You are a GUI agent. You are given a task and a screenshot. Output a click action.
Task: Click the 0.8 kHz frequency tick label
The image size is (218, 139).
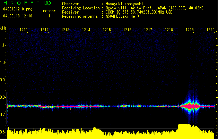click(x=3, y=97)
